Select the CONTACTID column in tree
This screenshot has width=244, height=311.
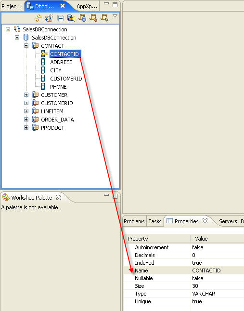[65, 54]
